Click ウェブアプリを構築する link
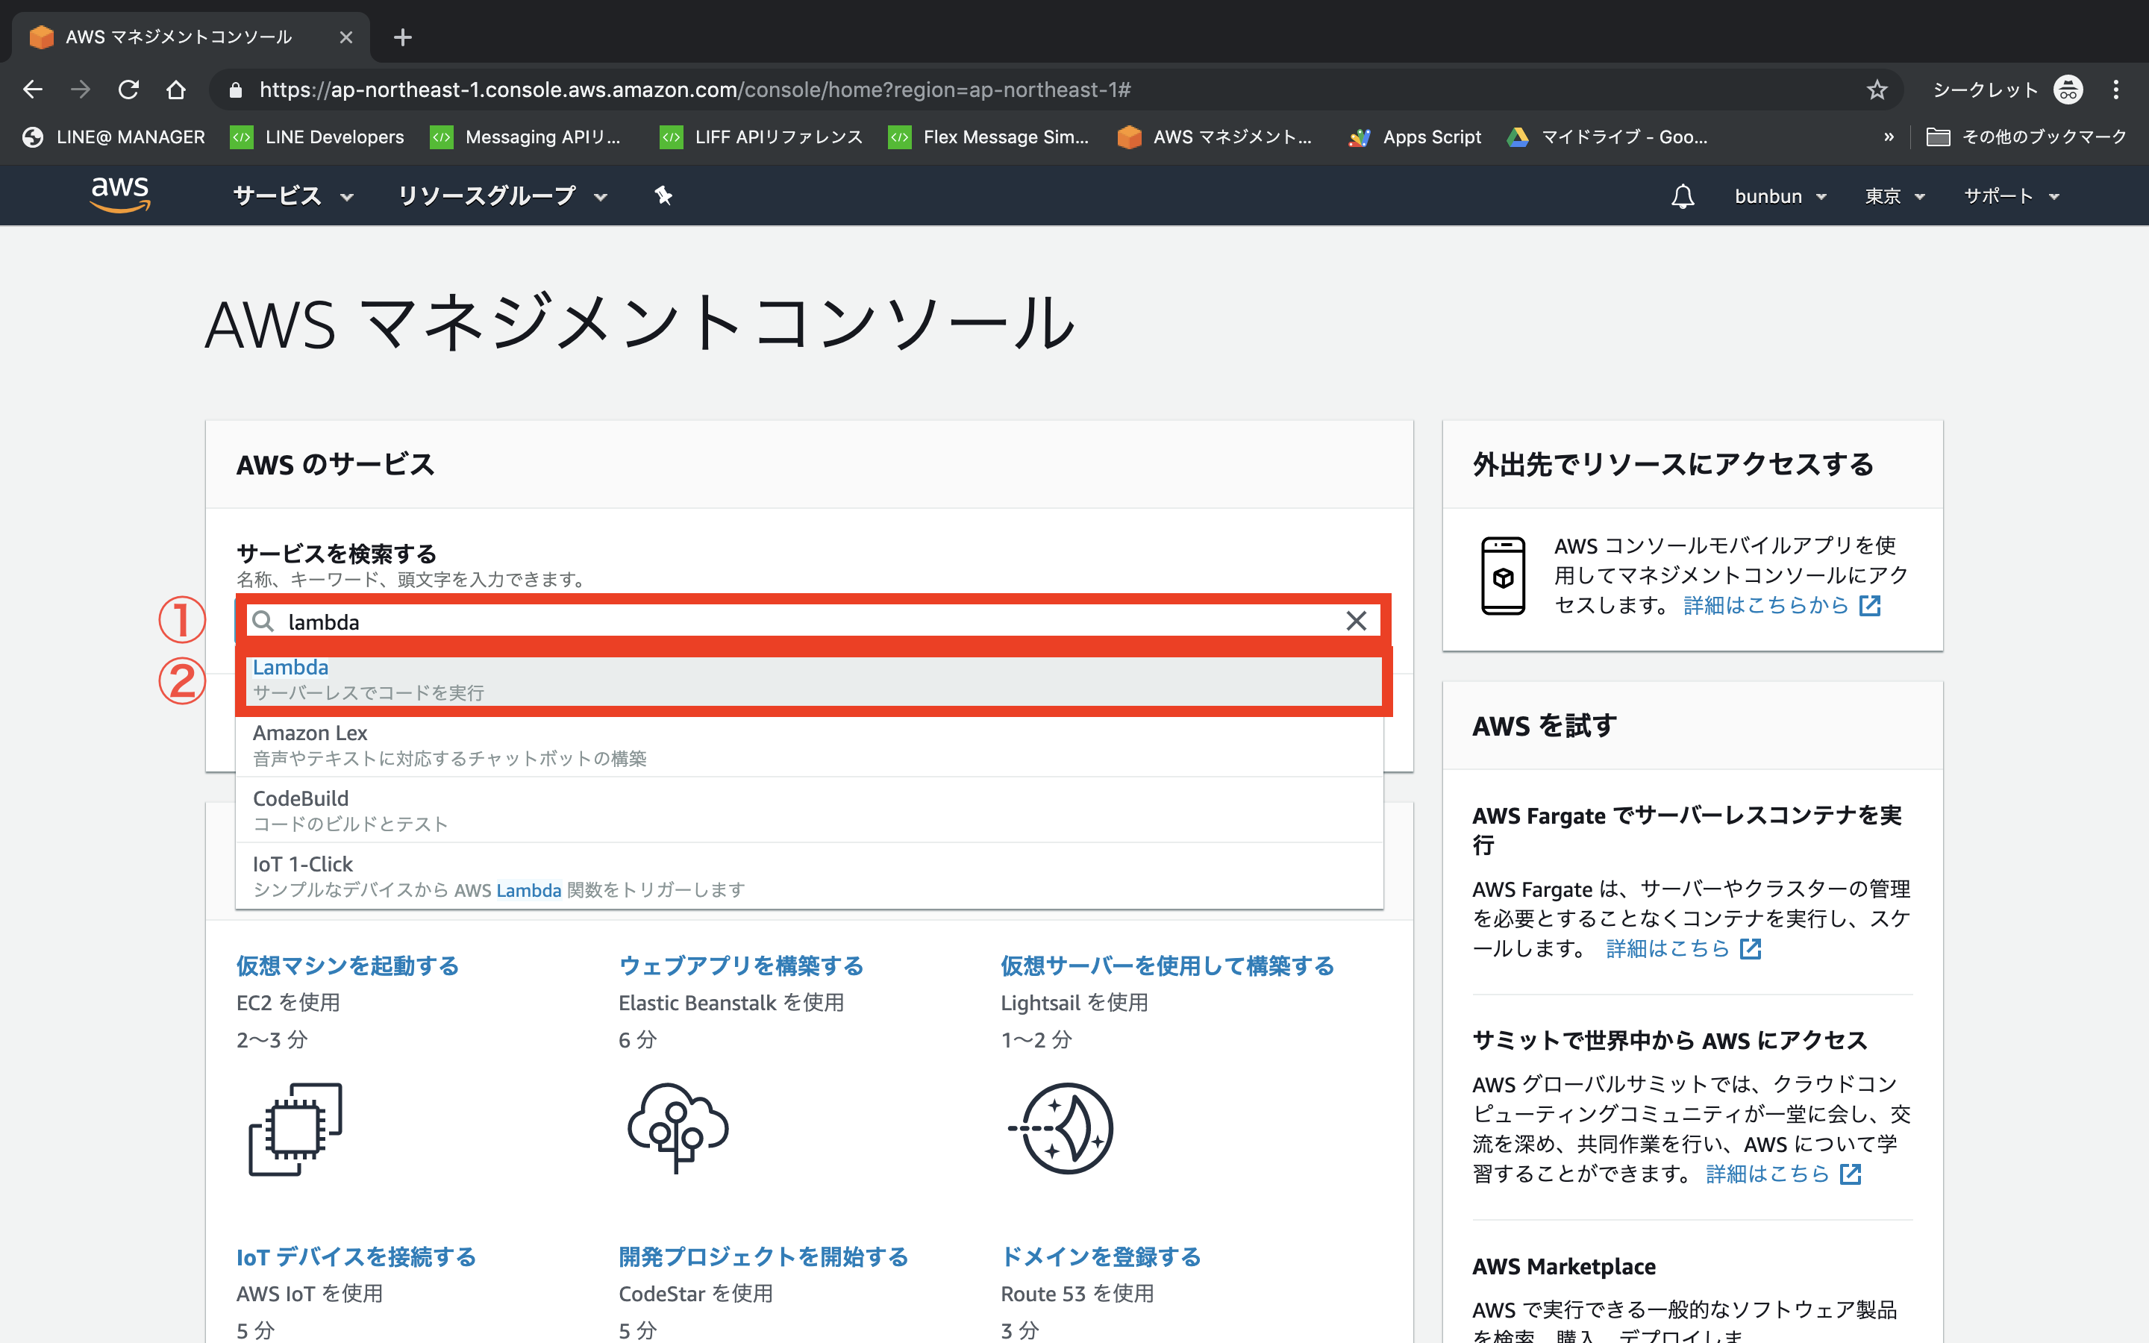This screenshot has width=2149, height=1343. click(x=741, y=965)
